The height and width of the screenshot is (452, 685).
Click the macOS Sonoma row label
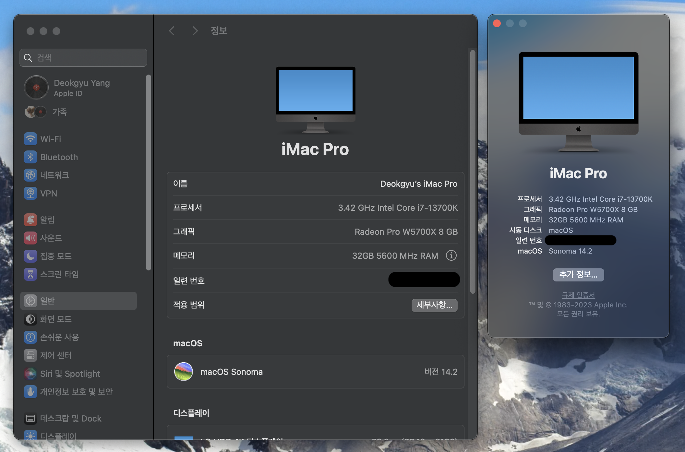click(232, 372)
